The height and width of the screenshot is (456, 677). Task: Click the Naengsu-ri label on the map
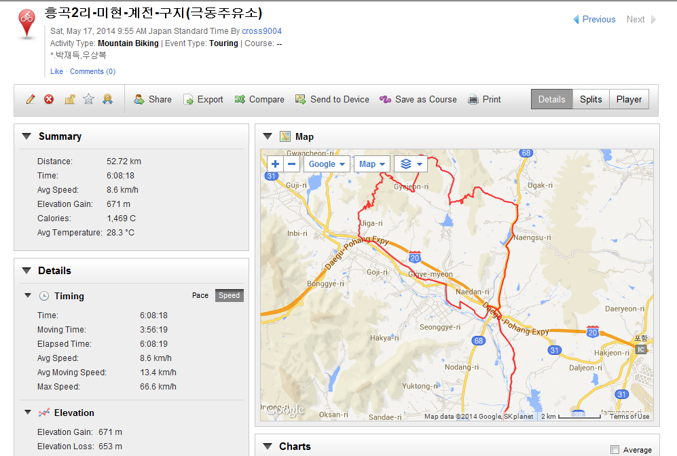tap(532, 237)
